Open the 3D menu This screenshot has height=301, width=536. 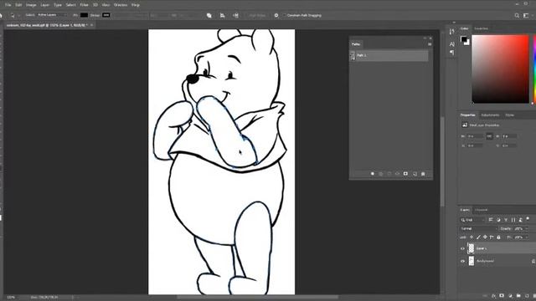point(95,5)
